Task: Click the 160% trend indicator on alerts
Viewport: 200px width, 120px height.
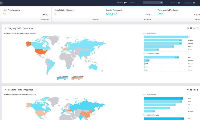Action: [45, 15]
